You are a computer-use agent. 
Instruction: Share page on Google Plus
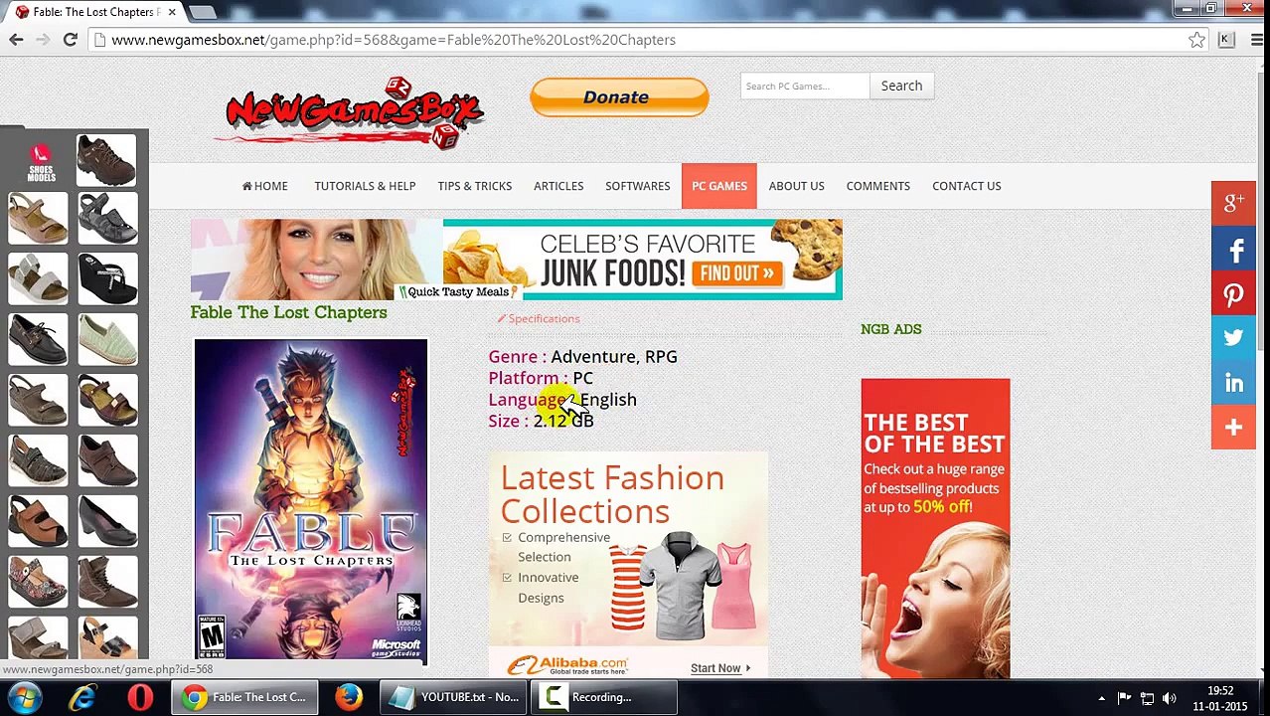point(1233,203)
